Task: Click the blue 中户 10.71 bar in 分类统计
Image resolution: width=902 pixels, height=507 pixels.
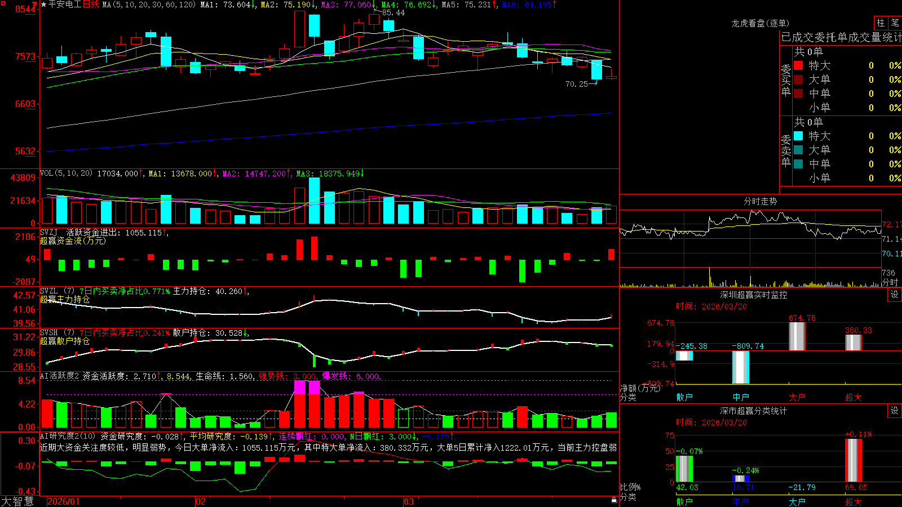Action: [741, 479]
